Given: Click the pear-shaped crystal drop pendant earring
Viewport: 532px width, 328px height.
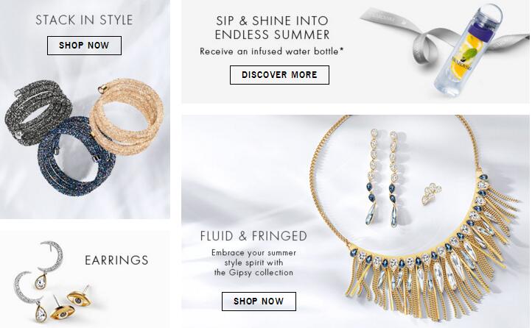Looking at the screenshot, I should coord(41,282).
